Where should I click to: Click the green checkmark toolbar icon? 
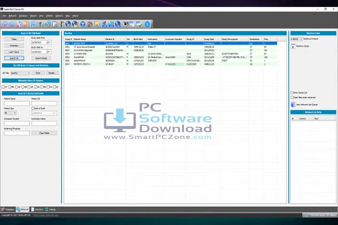tap(139, 24)
